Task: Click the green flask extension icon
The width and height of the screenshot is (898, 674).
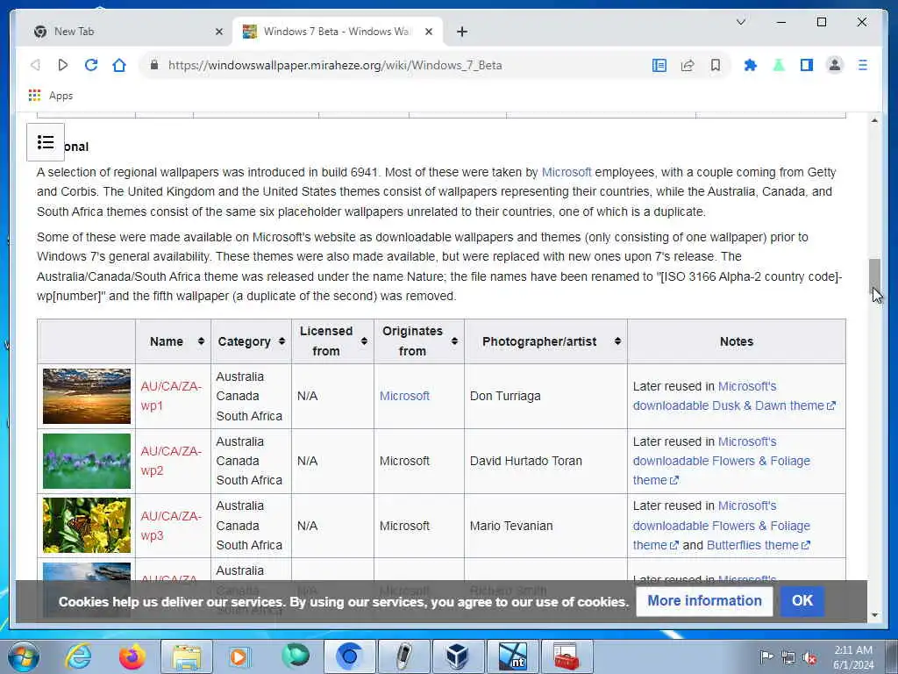Action: [779, 65]
